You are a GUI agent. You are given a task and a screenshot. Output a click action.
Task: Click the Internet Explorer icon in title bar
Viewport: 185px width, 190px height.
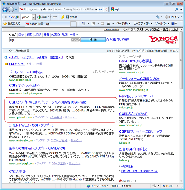pyautogui.click(x=4, y=4)
